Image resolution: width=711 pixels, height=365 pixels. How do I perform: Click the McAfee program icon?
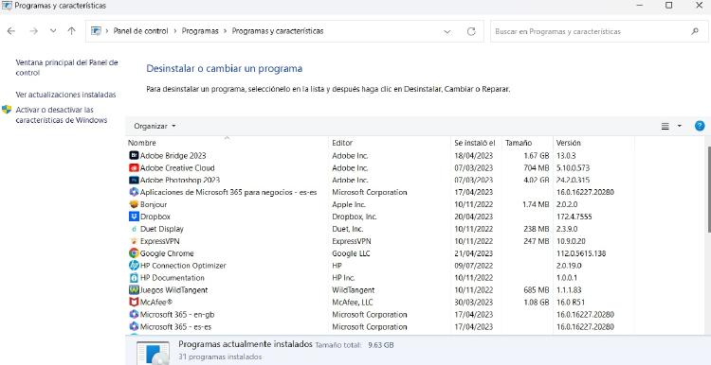134,303
